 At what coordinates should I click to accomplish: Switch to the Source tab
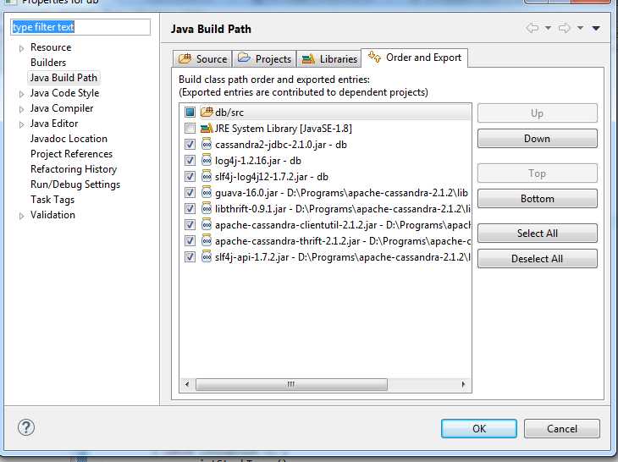tap(202, 59)
